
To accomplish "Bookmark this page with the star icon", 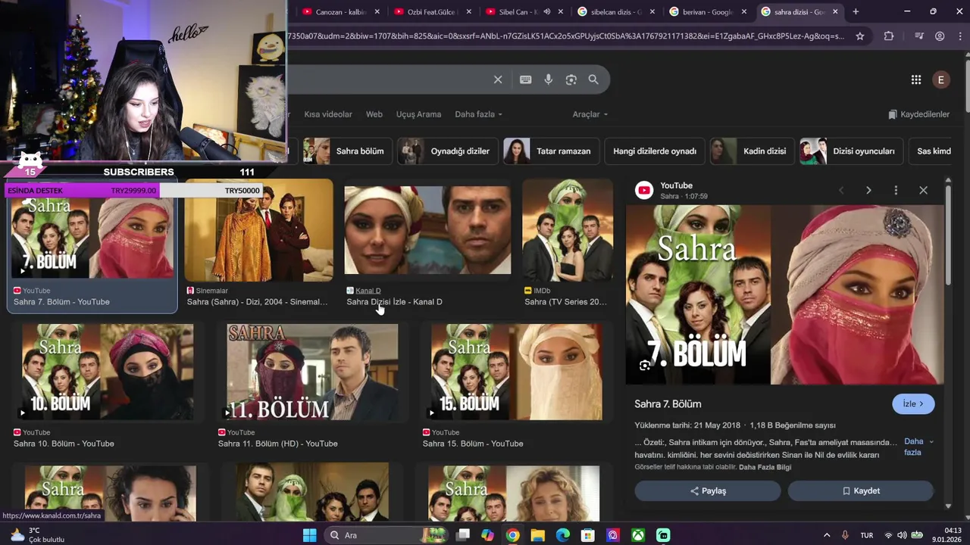I will tap(860, 36).
